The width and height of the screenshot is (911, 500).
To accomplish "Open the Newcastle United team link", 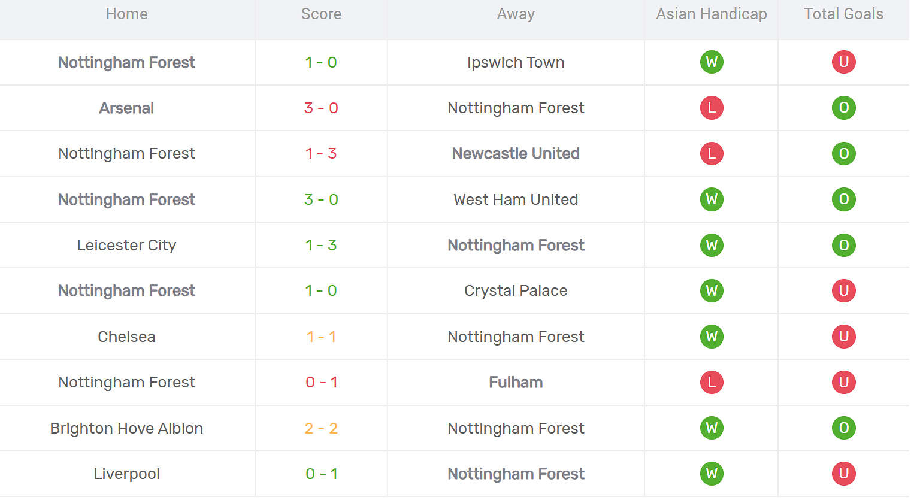I will [516, 154].
